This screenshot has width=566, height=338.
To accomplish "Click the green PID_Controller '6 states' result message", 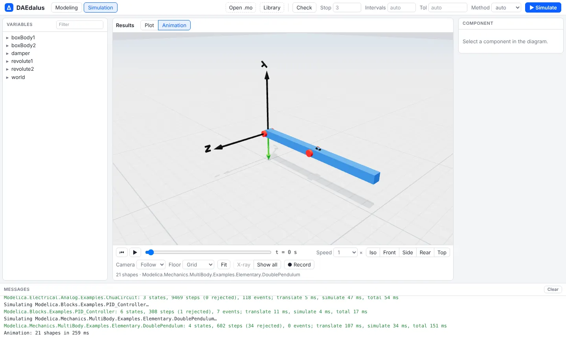I will [186, 312].
